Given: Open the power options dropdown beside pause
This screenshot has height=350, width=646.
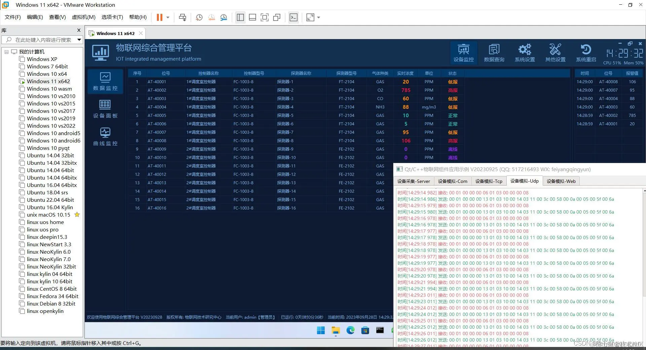Looking at the screenshot, I should click(168, 18).
